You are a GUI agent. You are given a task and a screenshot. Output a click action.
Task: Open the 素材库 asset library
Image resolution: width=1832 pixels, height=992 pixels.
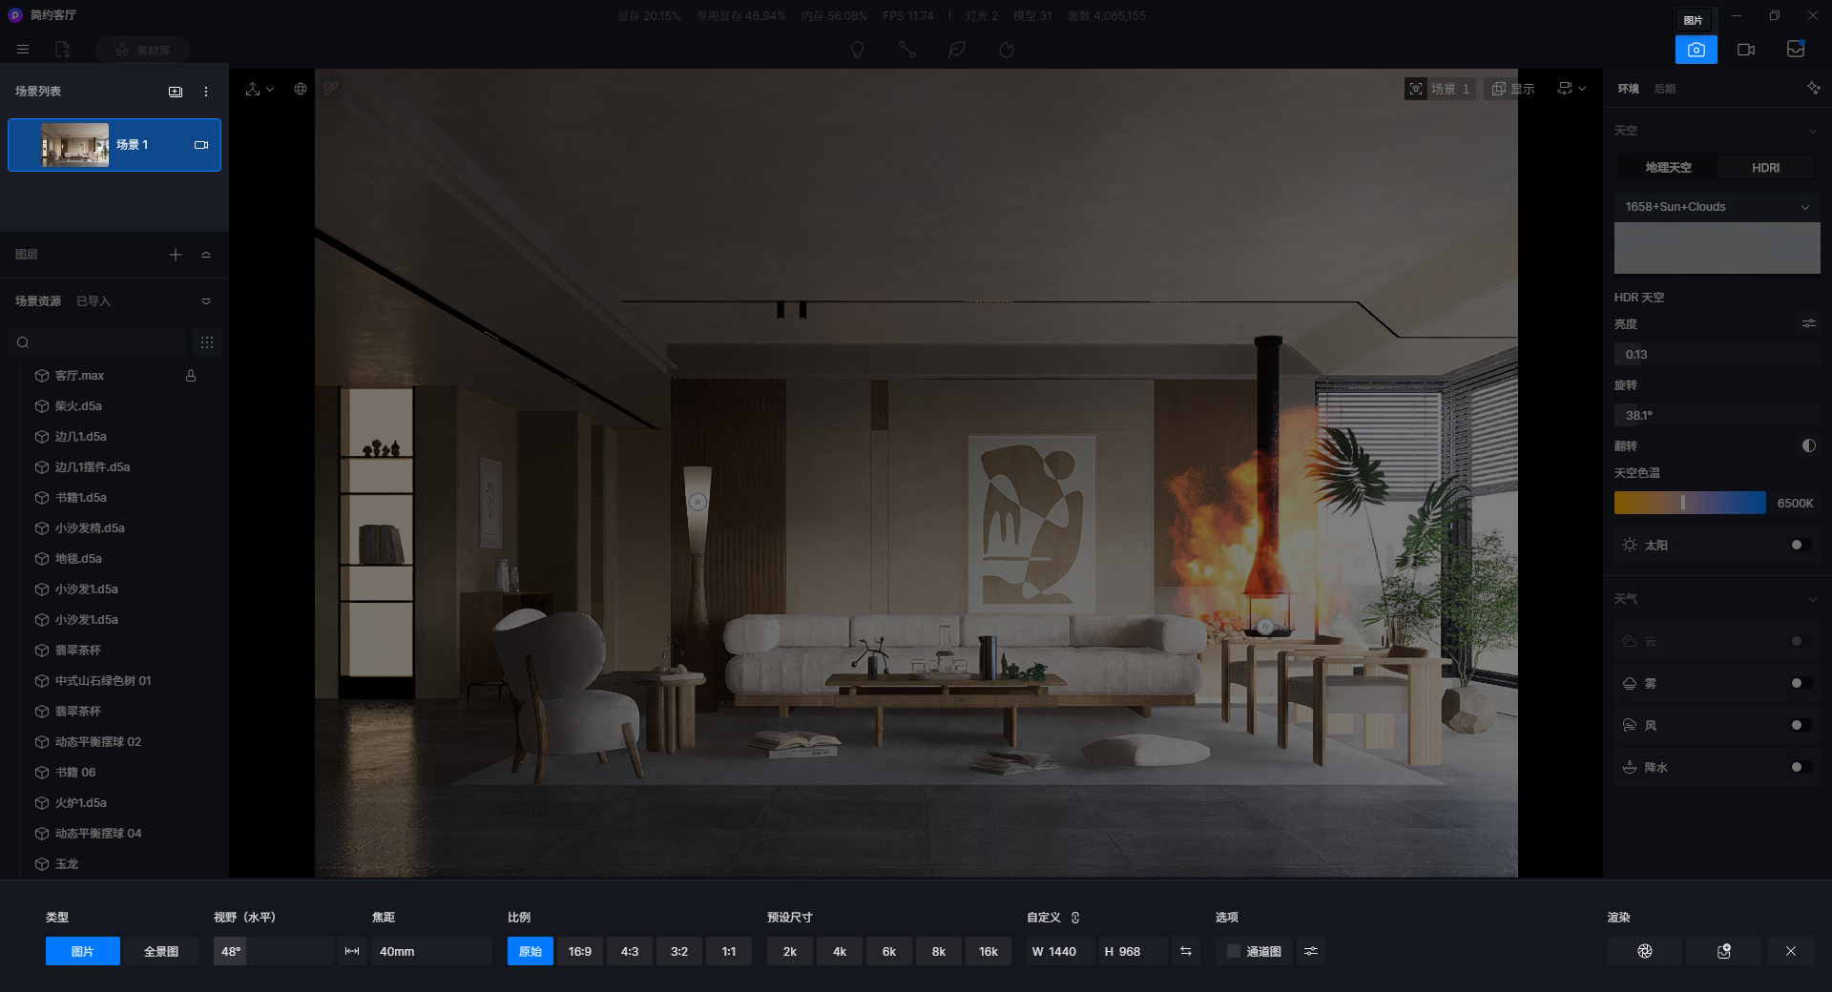click(142, 50)
